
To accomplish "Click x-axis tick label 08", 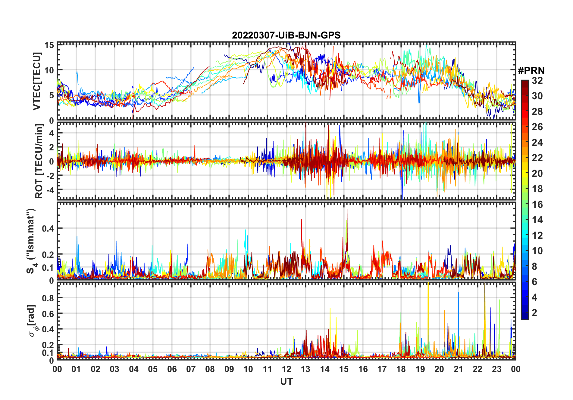I will point(210,369).
